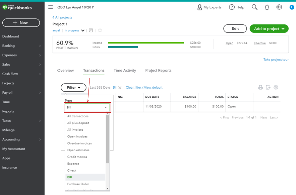This screenshot has height=195, width=296.
Task: Go to Dashboard in sidebar
Action: [x=11, y=36]
